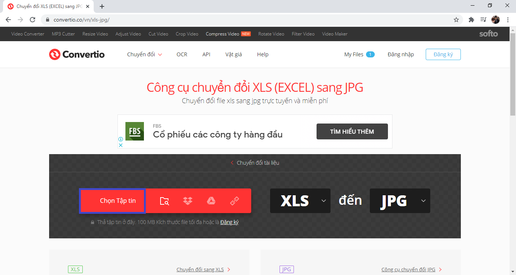This screenshot has width=516, height=275.
Task: Open the media control icon in toolbar
Action: pos(484,20)
